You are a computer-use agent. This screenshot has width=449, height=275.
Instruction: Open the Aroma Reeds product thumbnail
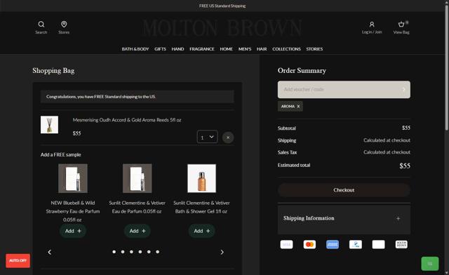tap(49, 125)
